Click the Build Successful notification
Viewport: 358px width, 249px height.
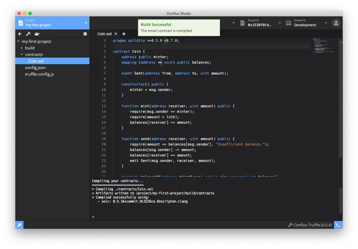[x=179, y=28]
